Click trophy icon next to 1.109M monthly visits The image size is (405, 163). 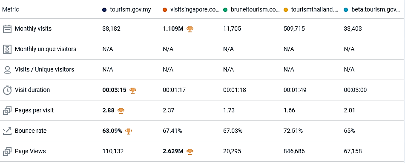point(190,29)
